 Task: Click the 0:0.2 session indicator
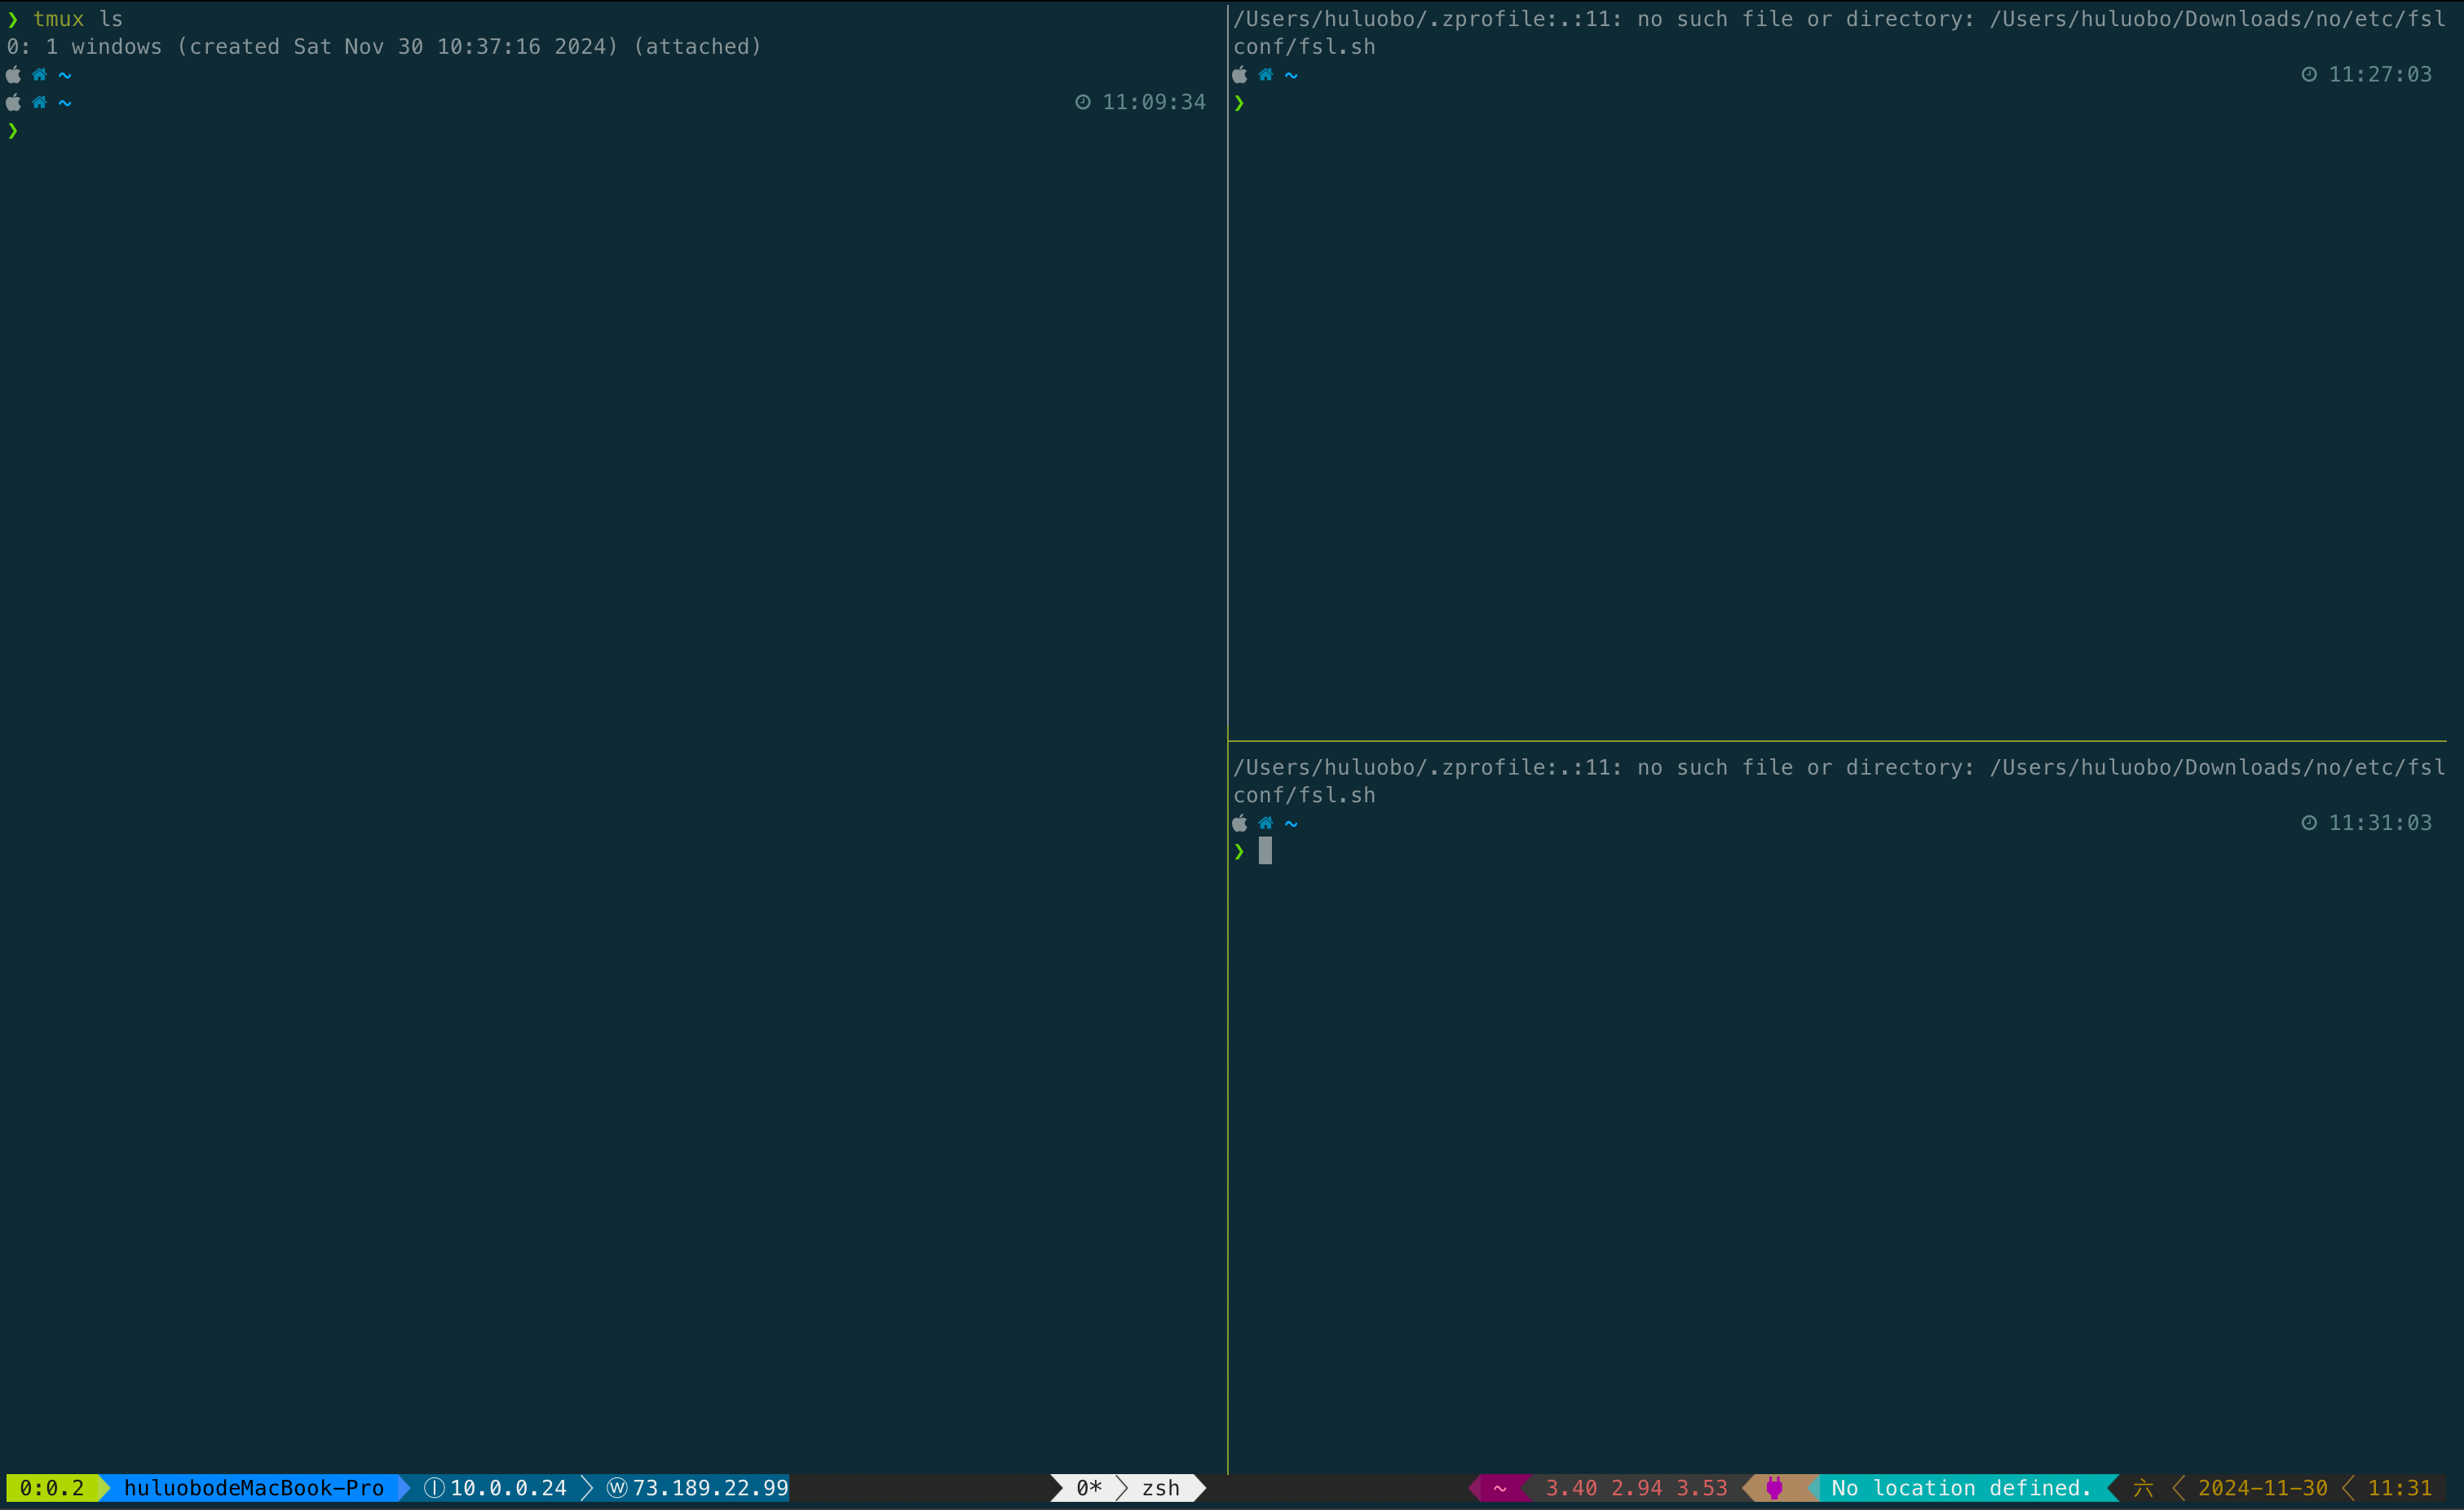[52, 1488]
